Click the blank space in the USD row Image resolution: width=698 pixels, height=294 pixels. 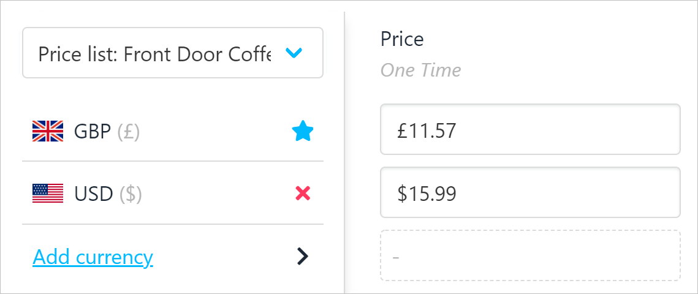tap(214, 194)
